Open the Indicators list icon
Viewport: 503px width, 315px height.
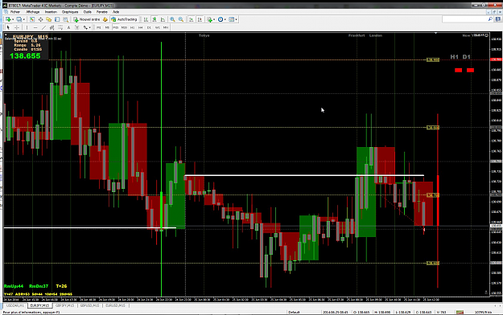[209, 19]
